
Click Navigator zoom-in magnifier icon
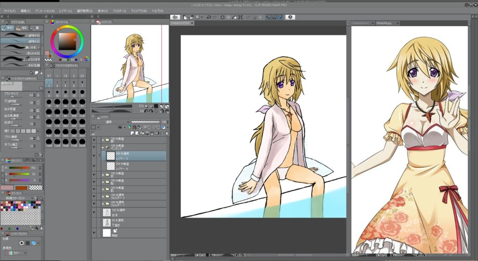tap(151, 106)
